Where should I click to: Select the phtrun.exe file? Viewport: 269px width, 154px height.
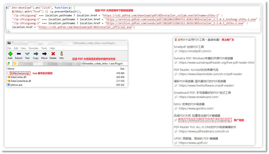click(16, 85)
